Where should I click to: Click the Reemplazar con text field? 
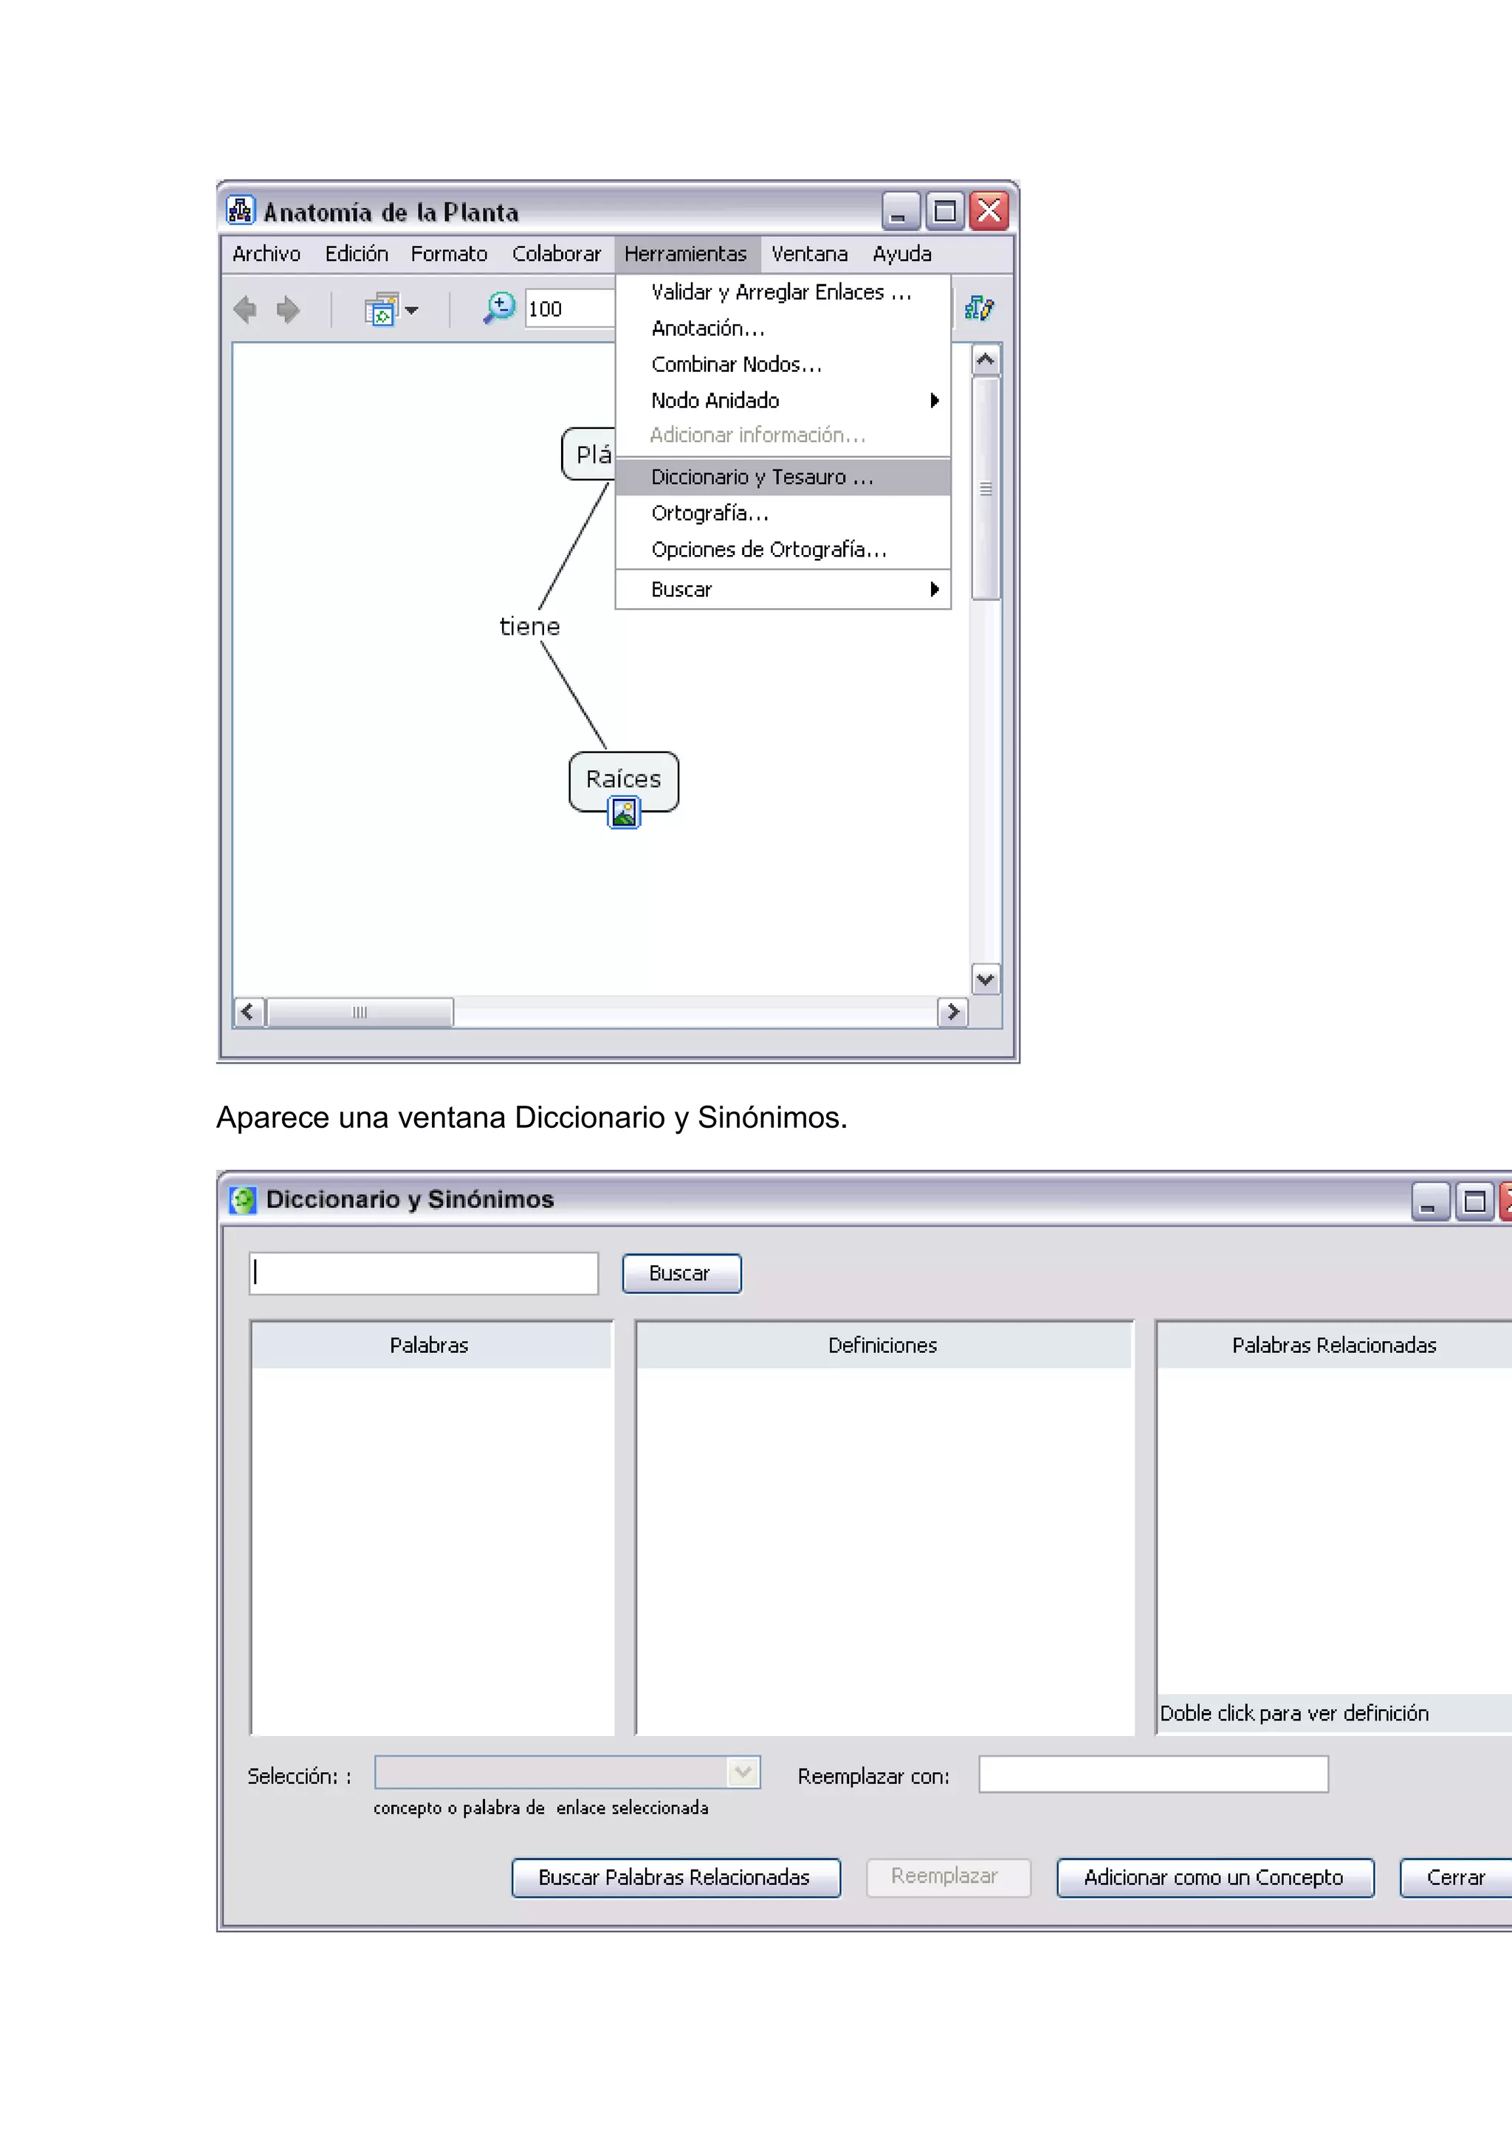(1152, 1774)
